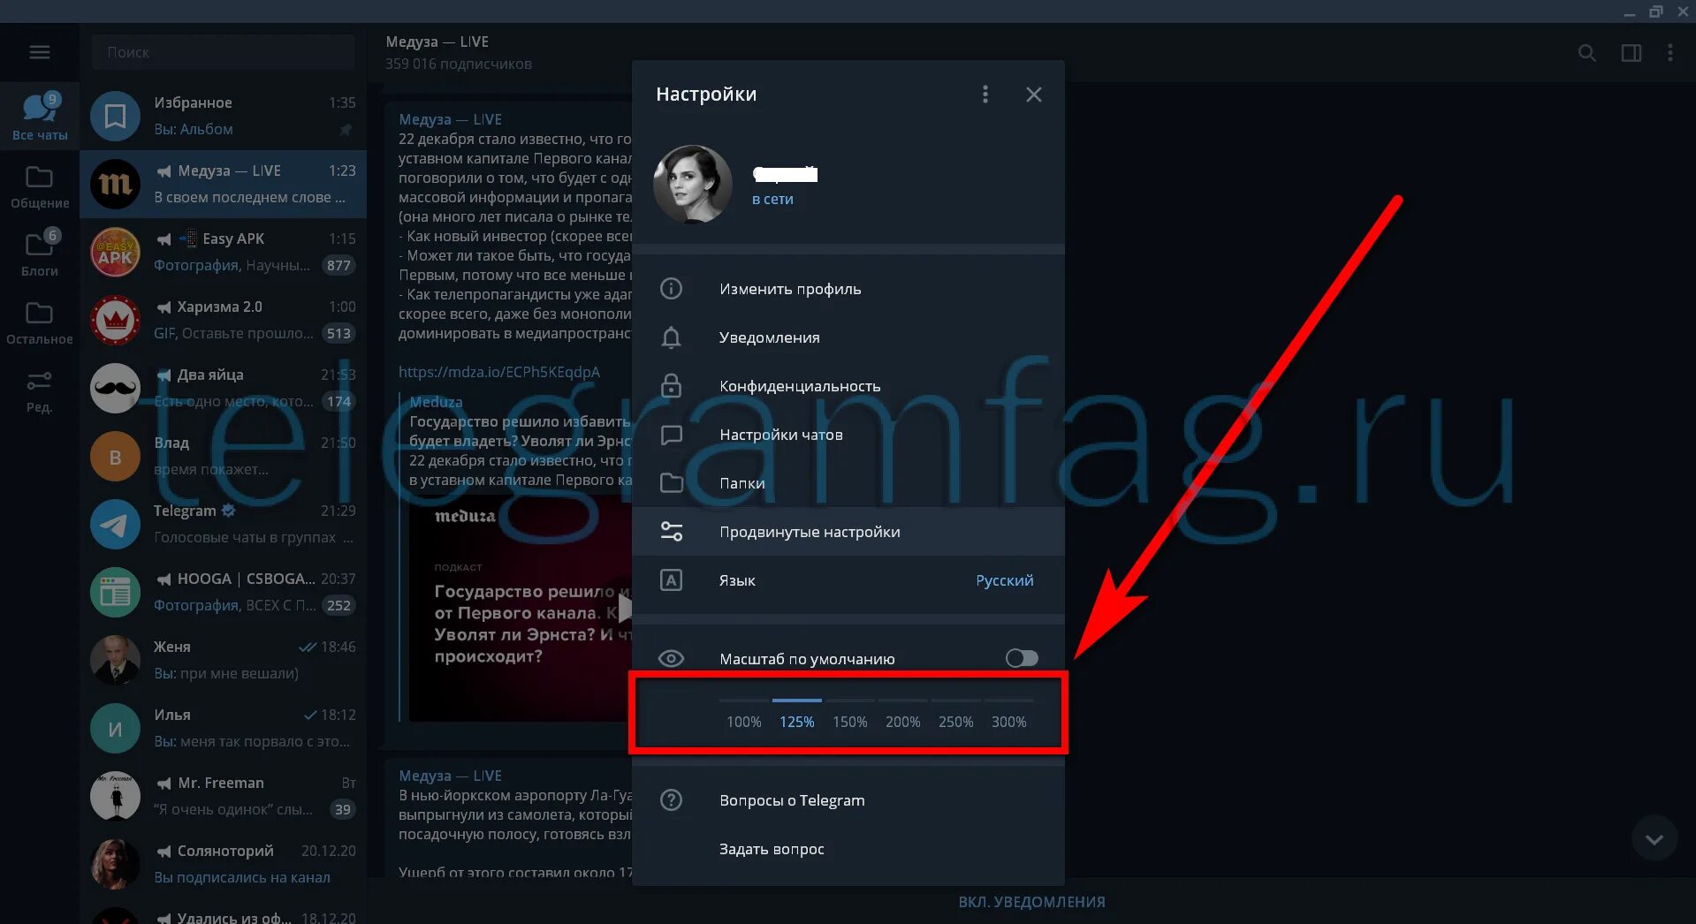Viewport: 1696px width, 924px height.
Task: Open the Соляноторий channel
Action: 224,864
